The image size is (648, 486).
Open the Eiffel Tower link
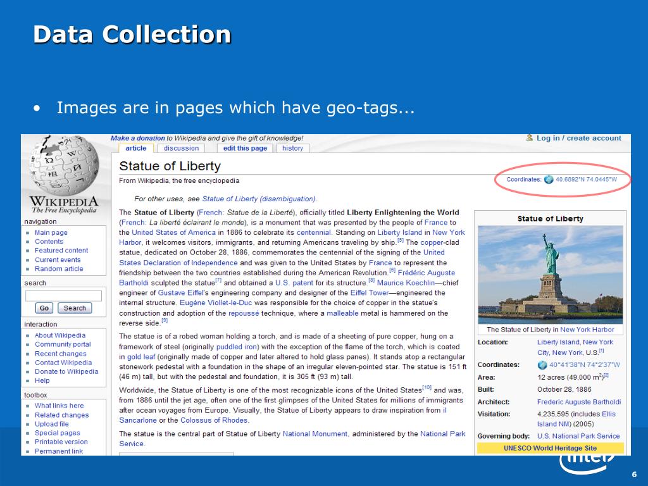[369, 292]
